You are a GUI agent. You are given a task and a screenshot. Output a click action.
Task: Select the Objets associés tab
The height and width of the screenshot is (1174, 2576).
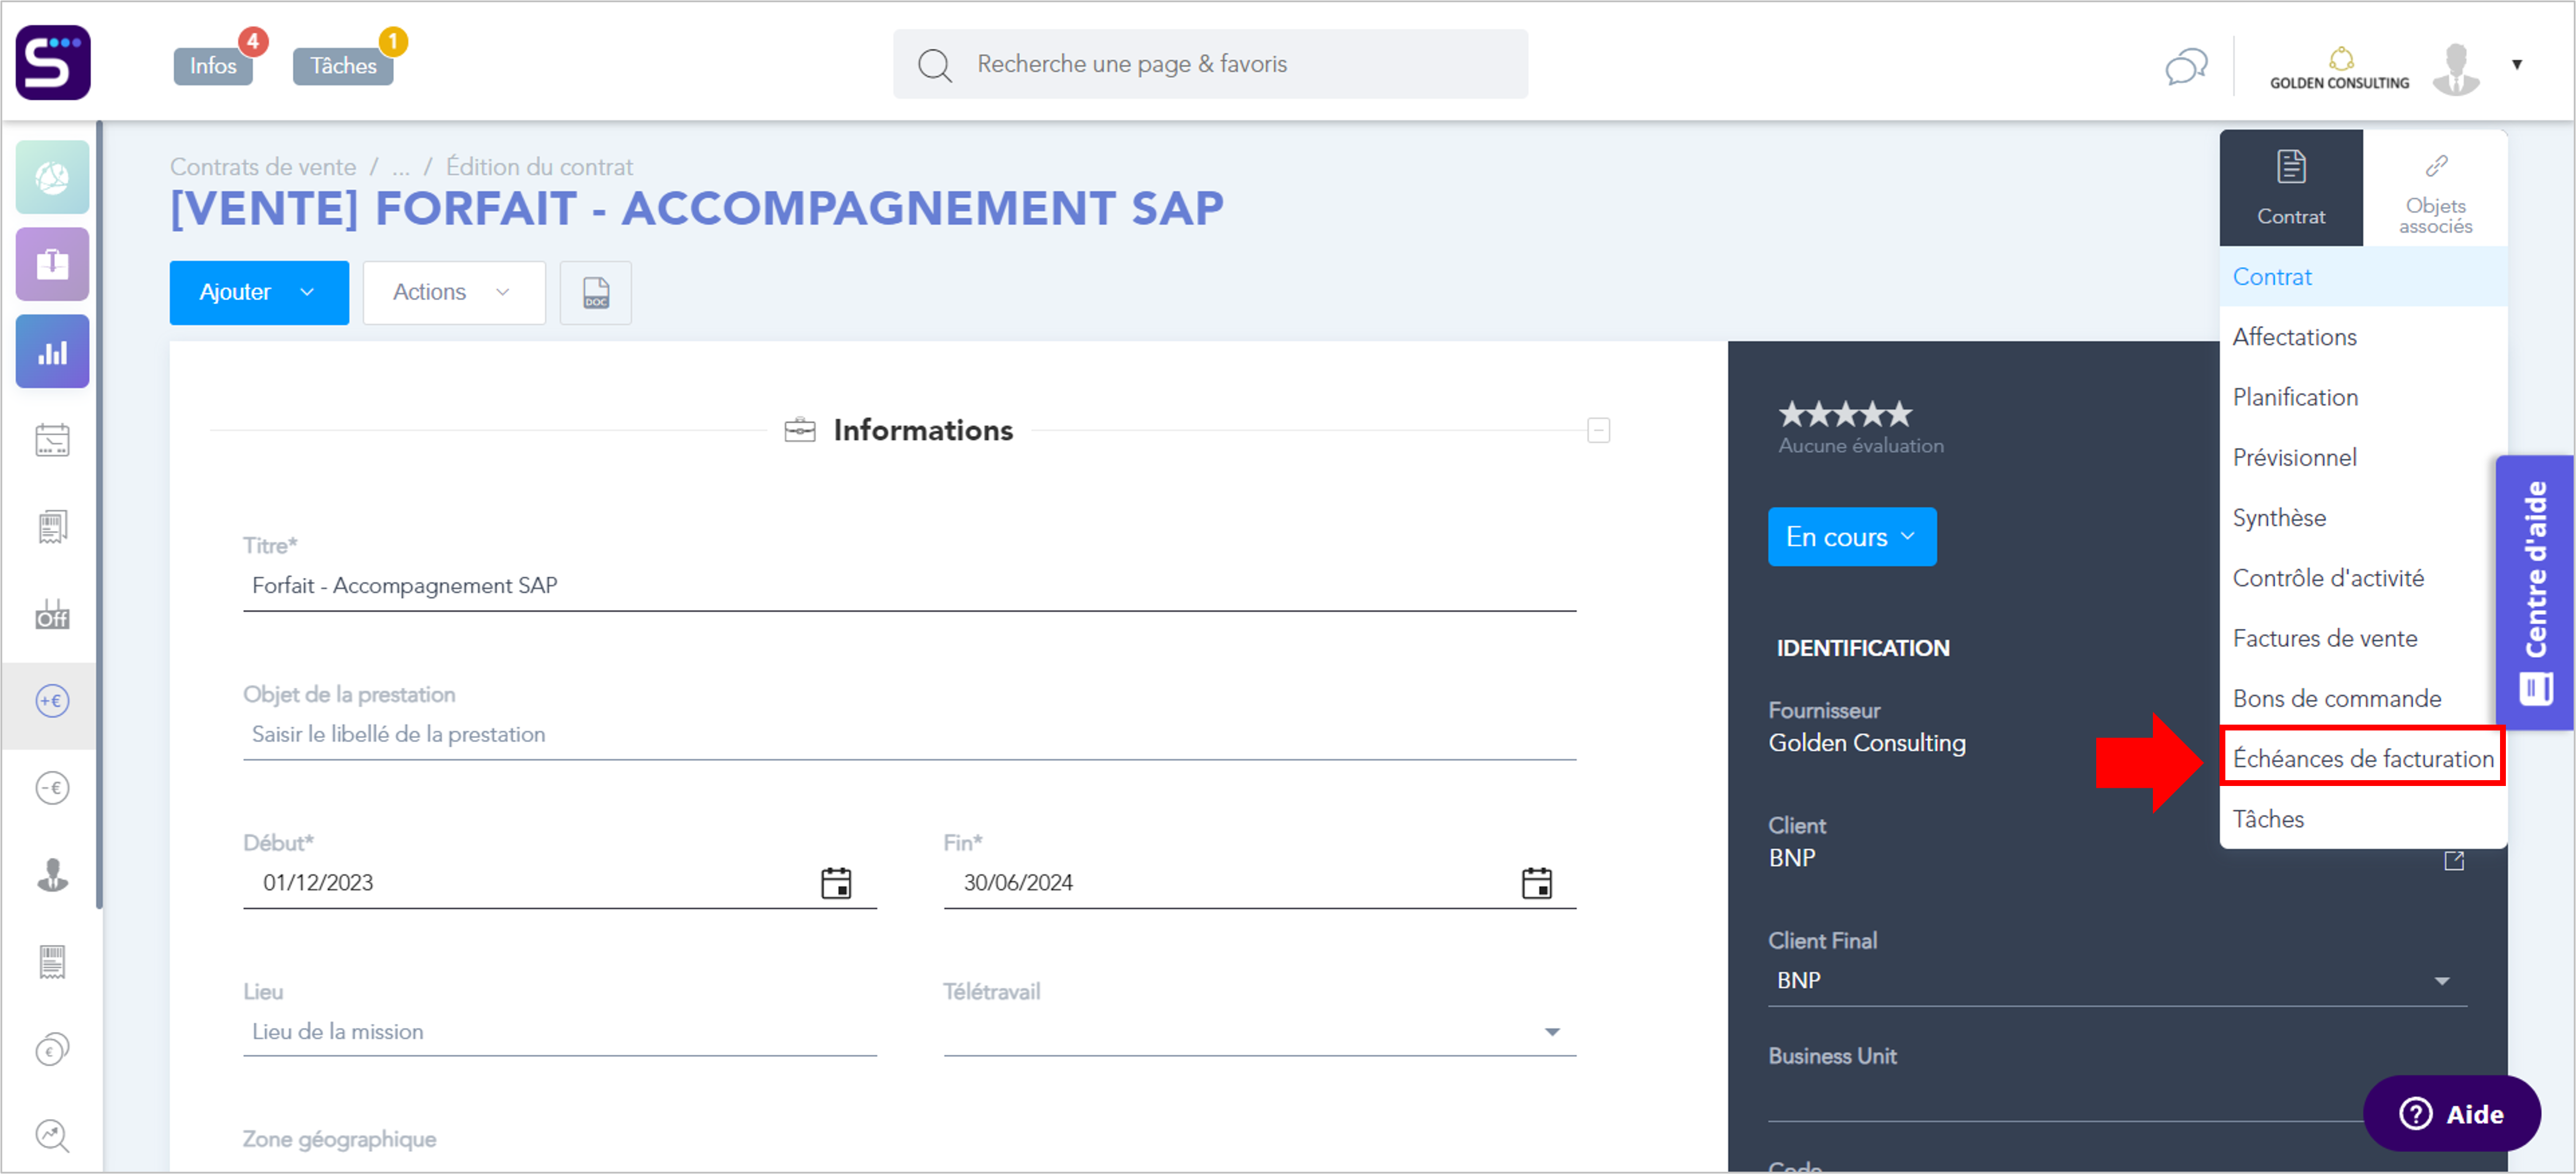click(x=2435, y=188)
